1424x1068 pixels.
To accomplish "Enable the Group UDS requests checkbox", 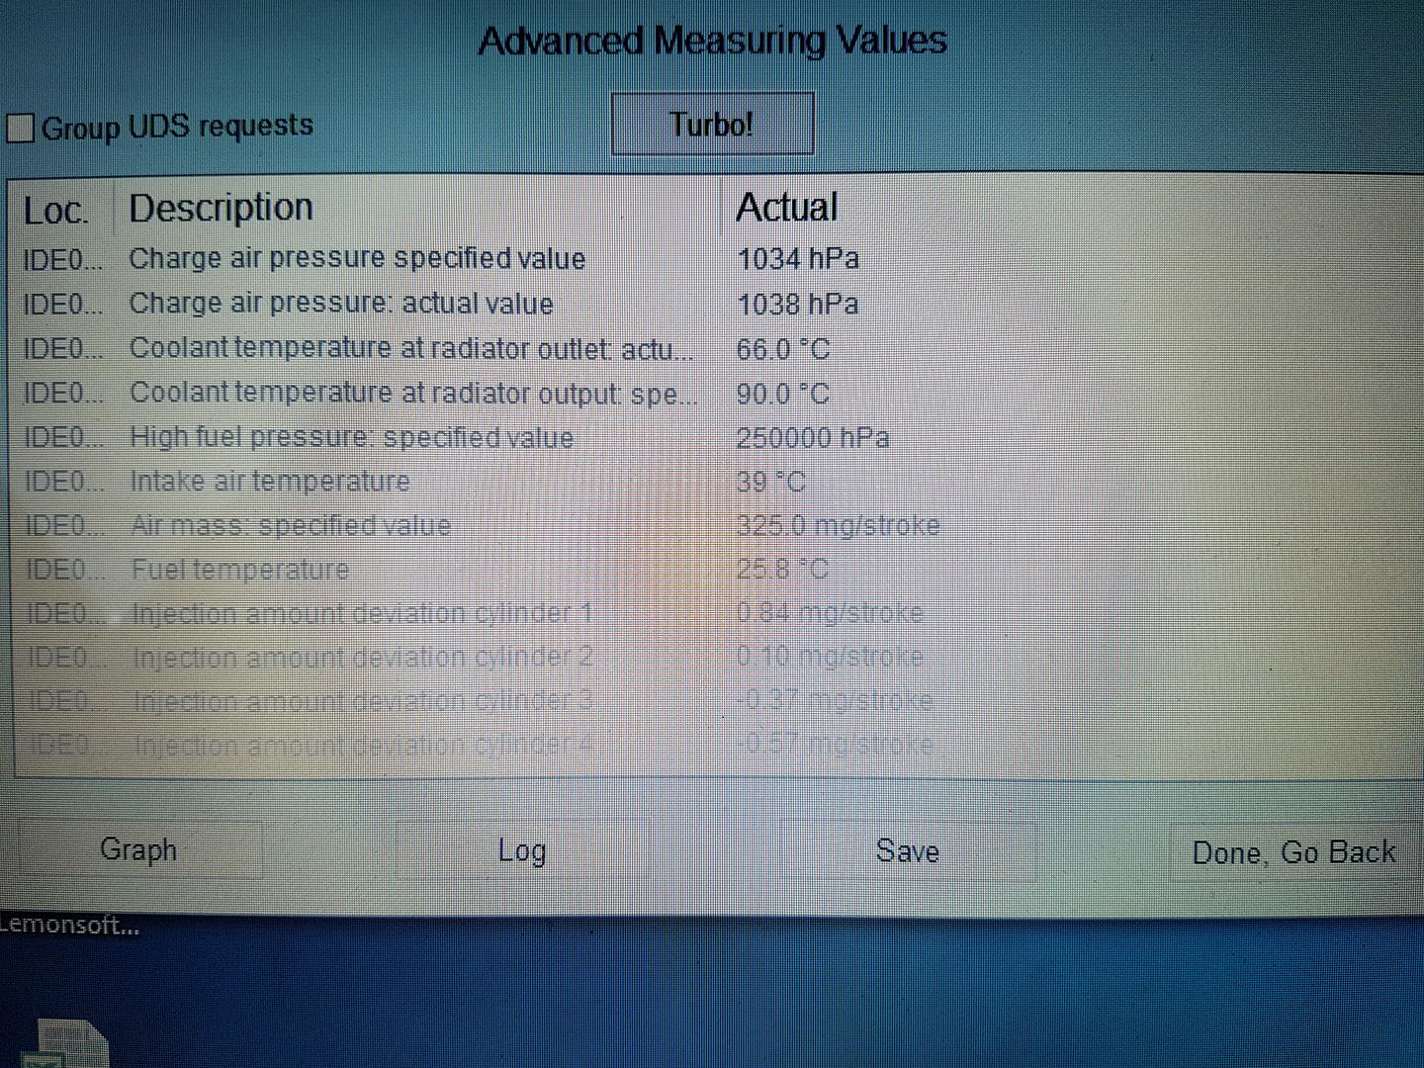I will point(21,128).
